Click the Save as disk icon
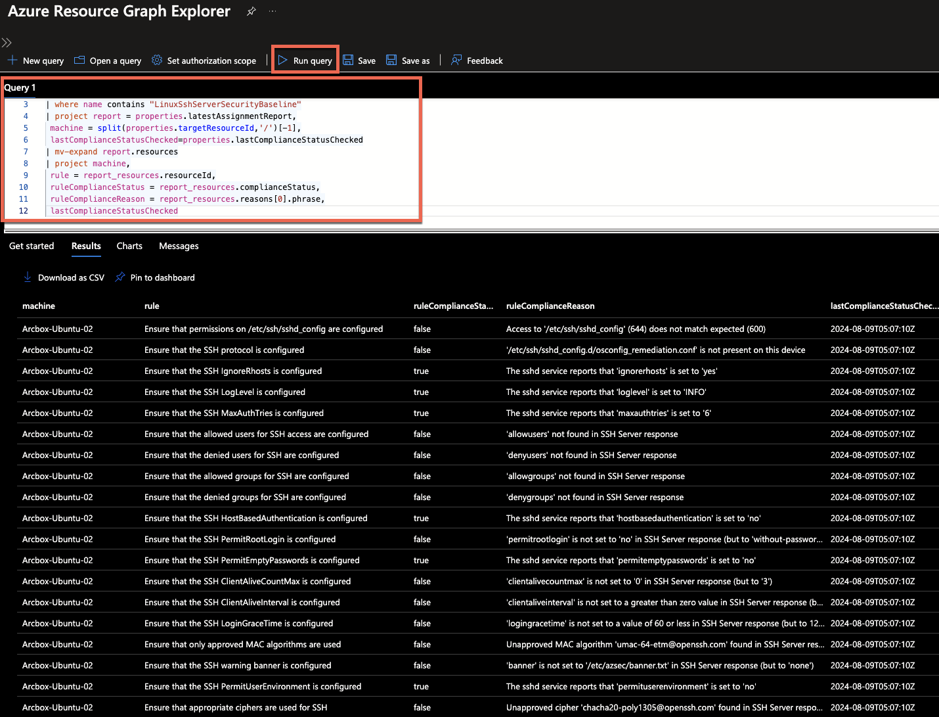 pos(391,60)
